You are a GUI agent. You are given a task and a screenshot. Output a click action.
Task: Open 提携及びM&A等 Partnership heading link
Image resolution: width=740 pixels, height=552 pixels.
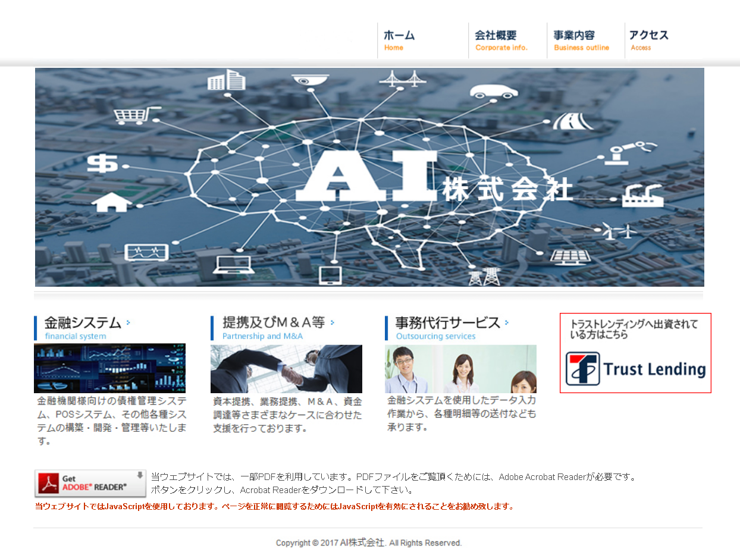(273, 328)
